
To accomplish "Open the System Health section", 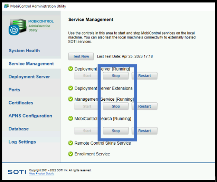I will [24, 51].
